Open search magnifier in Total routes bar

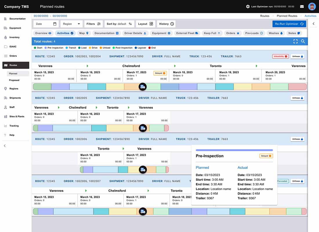[303, 41]
